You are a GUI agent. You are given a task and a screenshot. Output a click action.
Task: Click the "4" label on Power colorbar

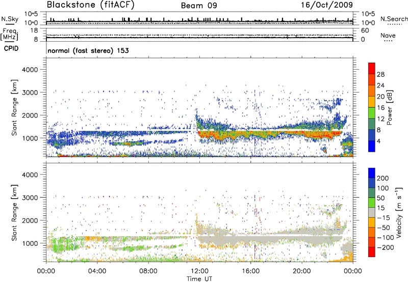click(378, 142)
